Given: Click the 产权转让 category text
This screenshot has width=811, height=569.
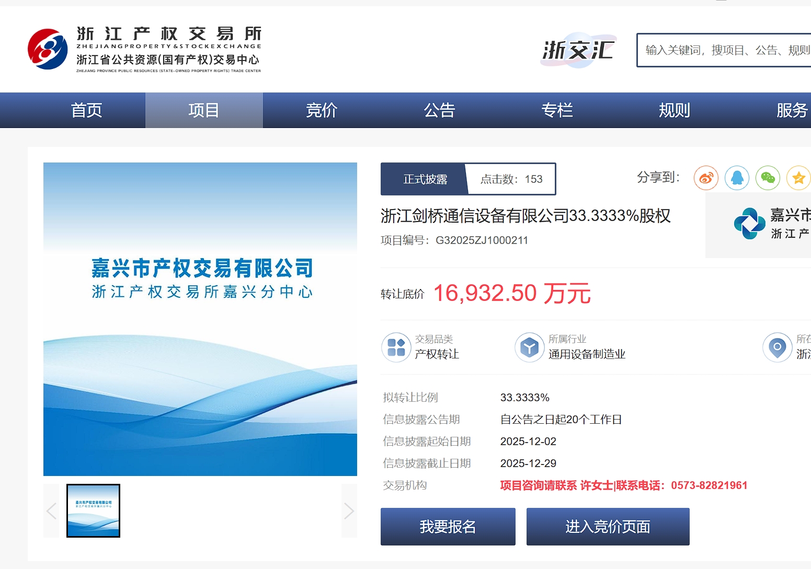Looking at the screenshot, I should click(437, 354).
